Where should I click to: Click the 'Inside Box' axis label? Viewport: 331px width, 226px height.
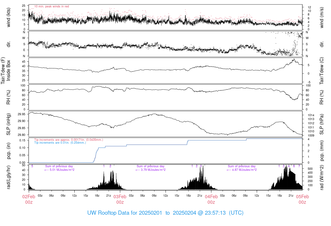(x=8, y=71)
